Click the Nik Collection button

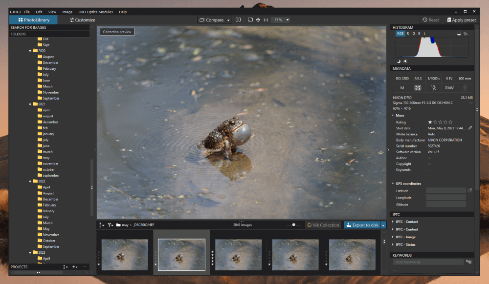(323, 225)
